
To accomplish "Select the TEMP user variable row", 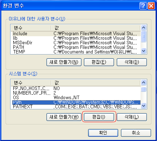I will 76,52.
